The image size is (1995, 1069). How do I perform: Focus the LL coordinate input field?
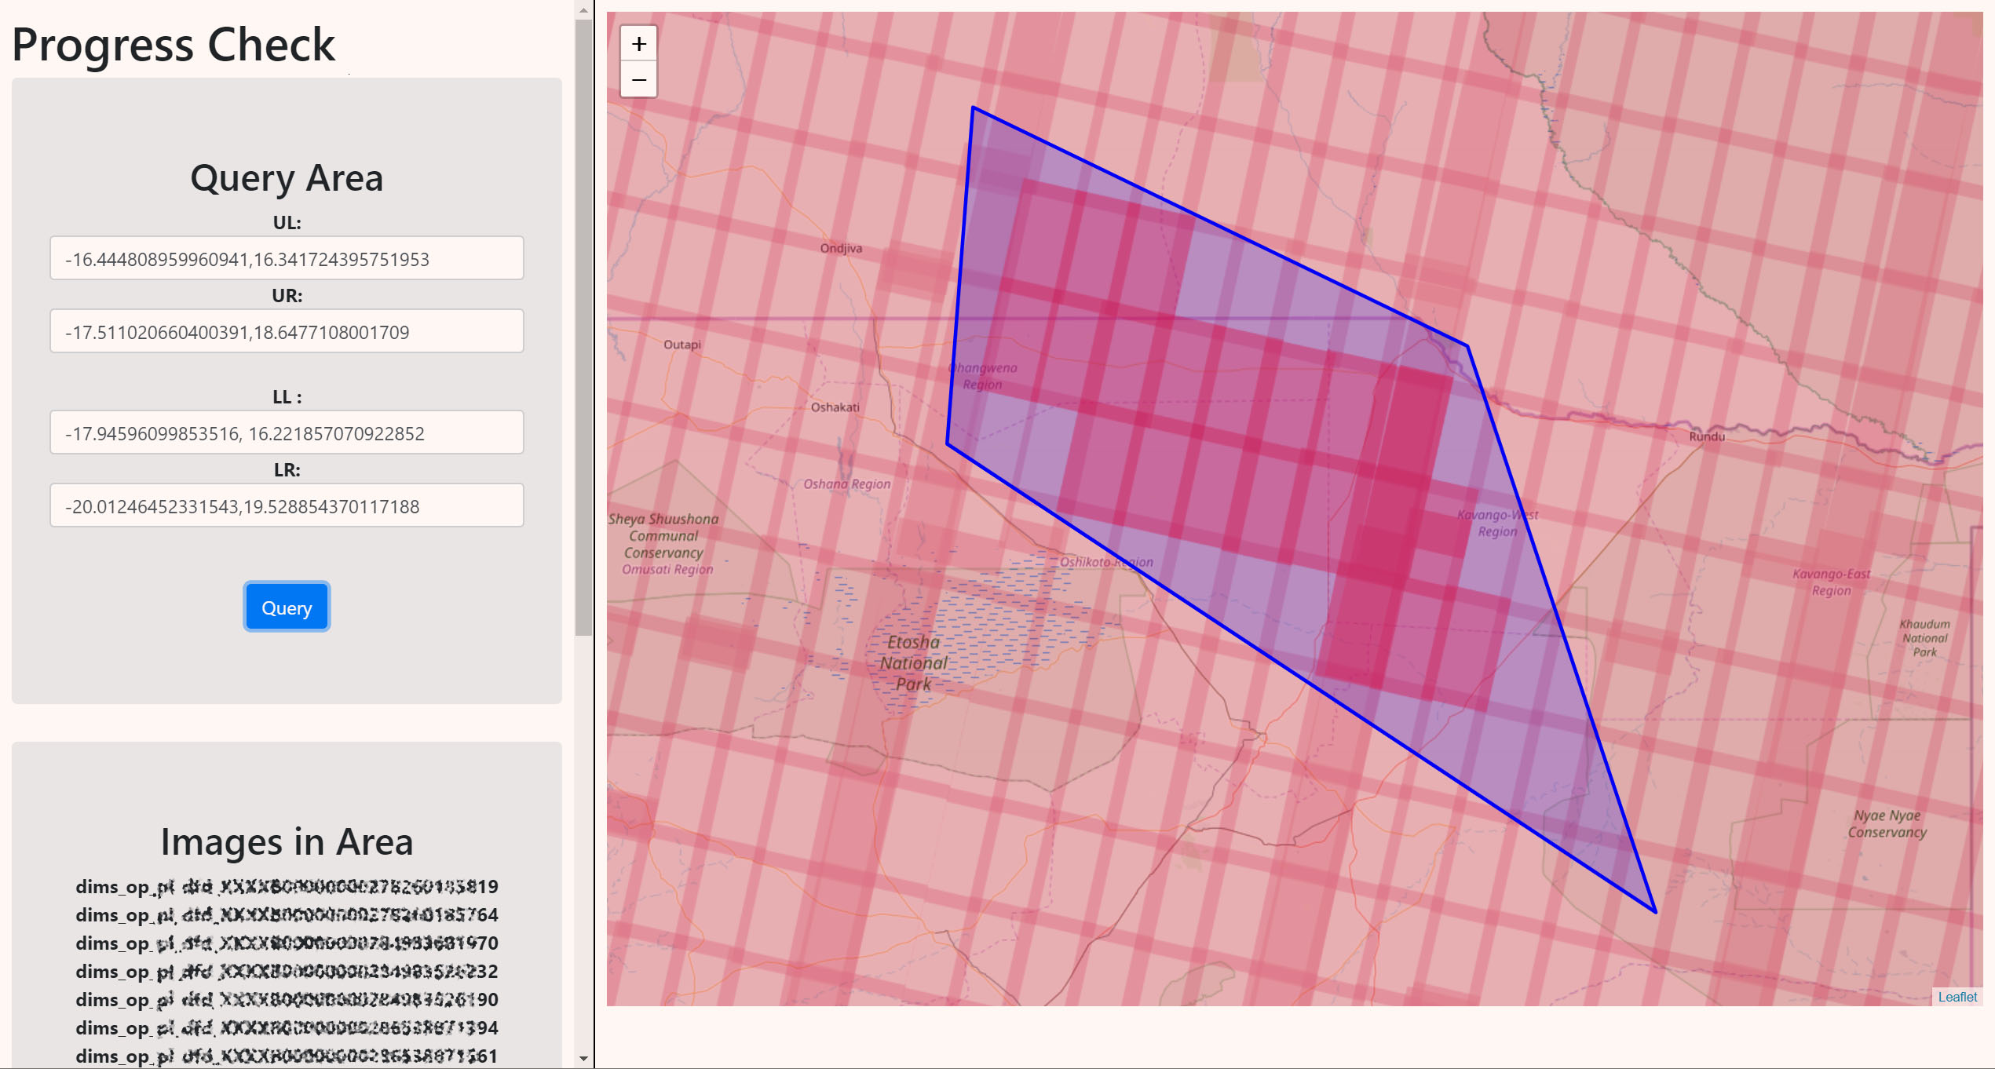click(x=287, y=432)
